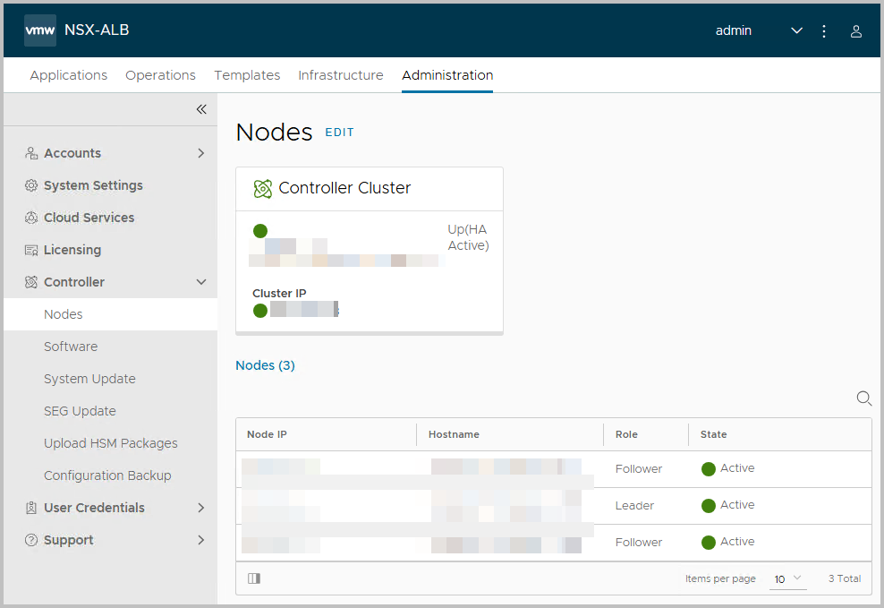Click the Nodes (3) link

(265, 365)
